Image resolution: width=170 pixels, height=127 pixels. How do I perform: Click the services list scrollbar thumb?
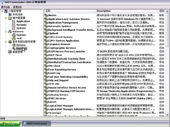[167, 30]
